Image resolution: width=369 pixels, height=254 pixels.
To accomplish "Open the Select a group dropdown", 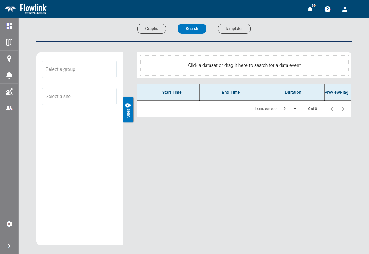I will (x=79, y=69).
